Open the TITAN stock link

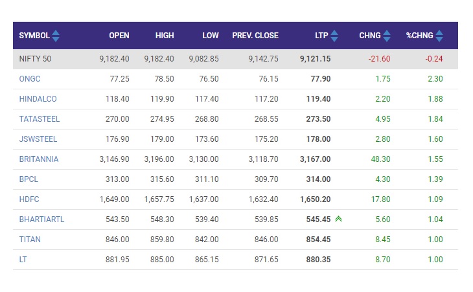point(30,240)
